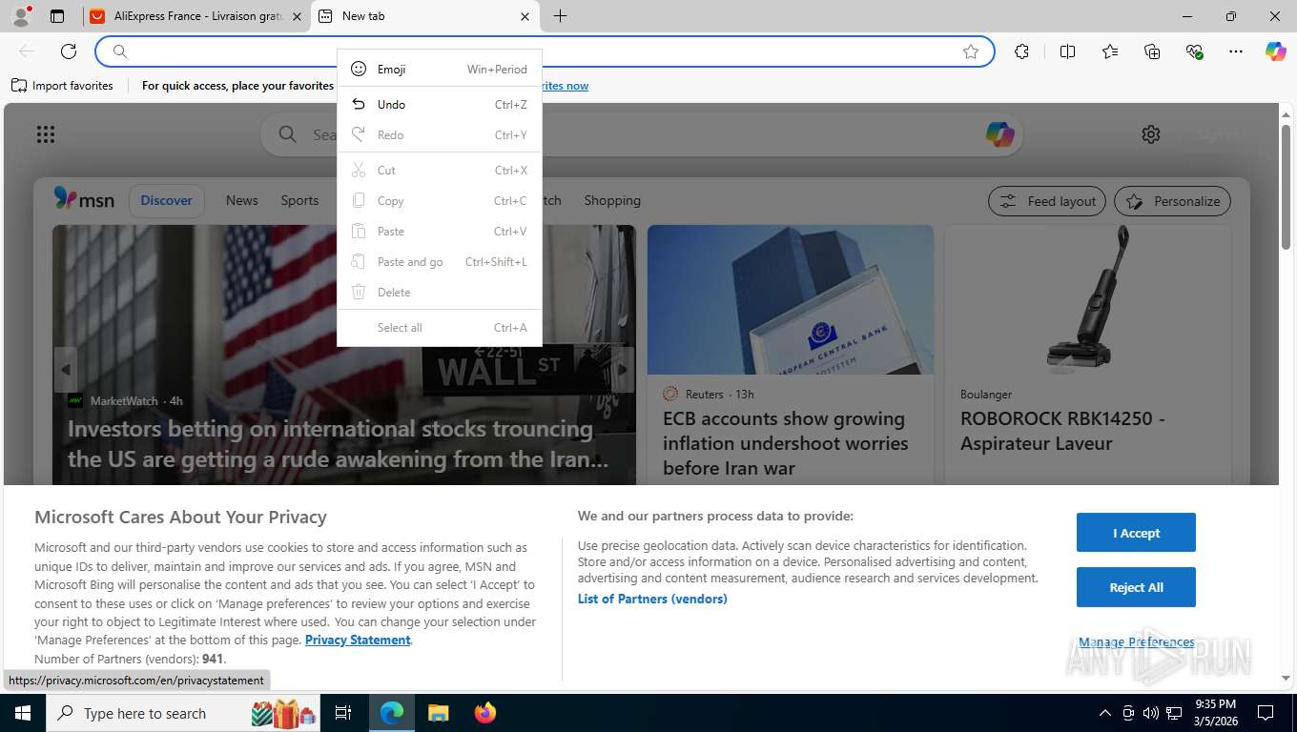Open File Explorer from taskbar
The height and width of the screenshot is (732, 1297).
(438, 713)
